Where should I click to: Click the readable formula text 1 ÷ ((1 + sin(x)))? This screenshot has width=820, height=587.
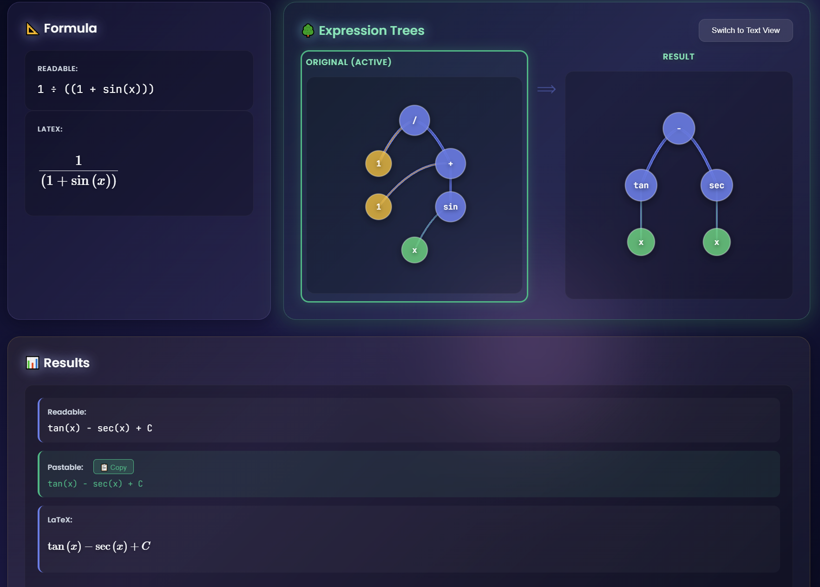[96, 89]
